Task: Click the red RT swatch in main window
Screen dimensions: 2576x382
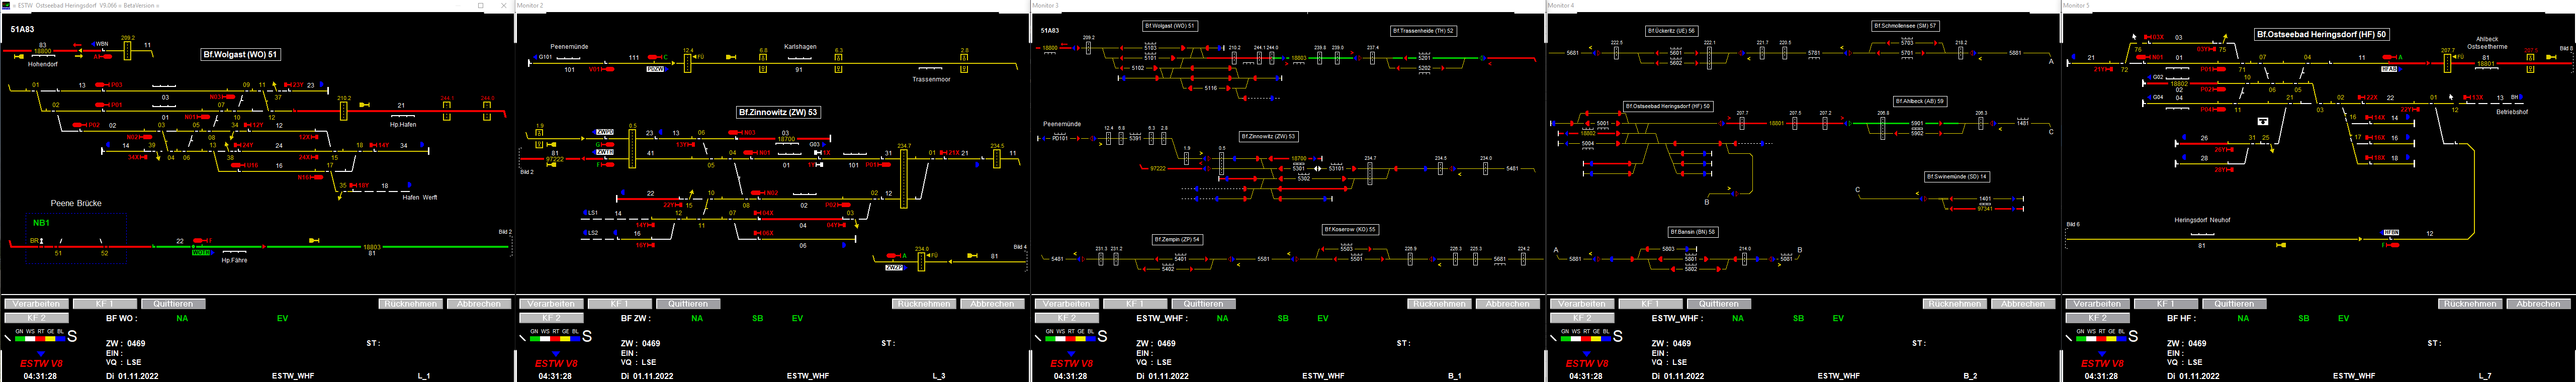Action: pos(39,338)
